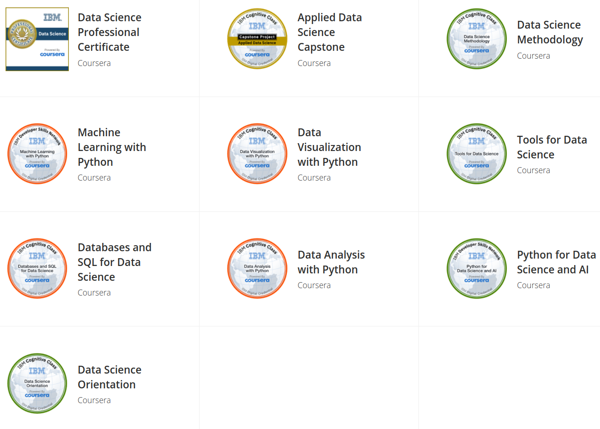
Task: Open the Machine Learning with Python badge
Action: click(37, 153)
